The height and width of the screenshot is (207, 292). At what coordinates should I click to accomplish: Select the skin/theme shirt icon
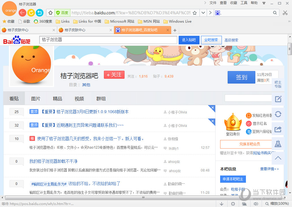coord(264,3)
